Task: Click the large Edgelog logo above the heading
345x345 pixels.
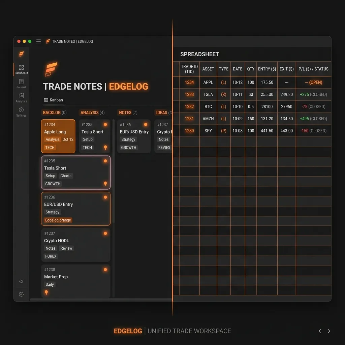Action: coord(51,69)
